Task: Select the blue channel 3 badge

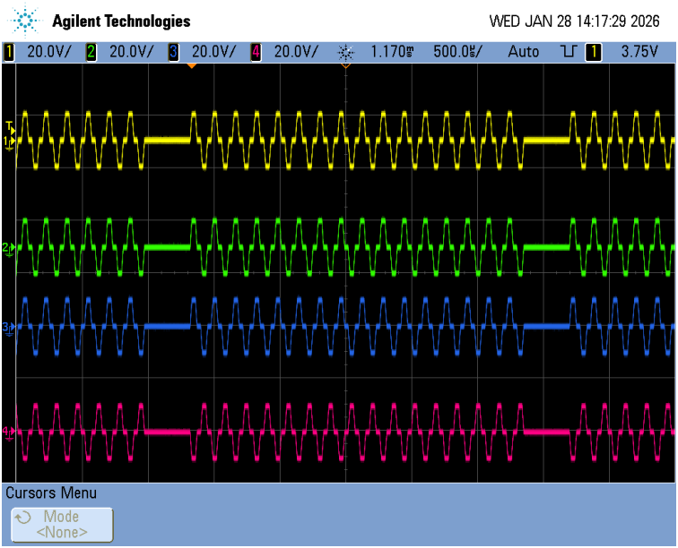Action: click(173, 52)
